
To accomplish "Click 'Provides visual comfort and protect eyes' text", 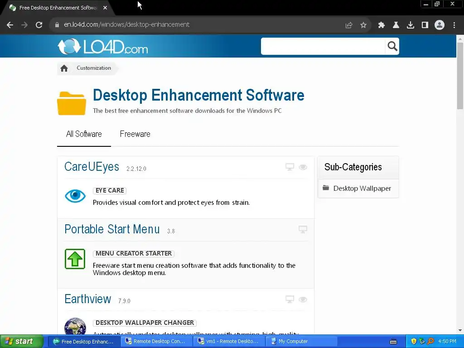I will [171, 203].
